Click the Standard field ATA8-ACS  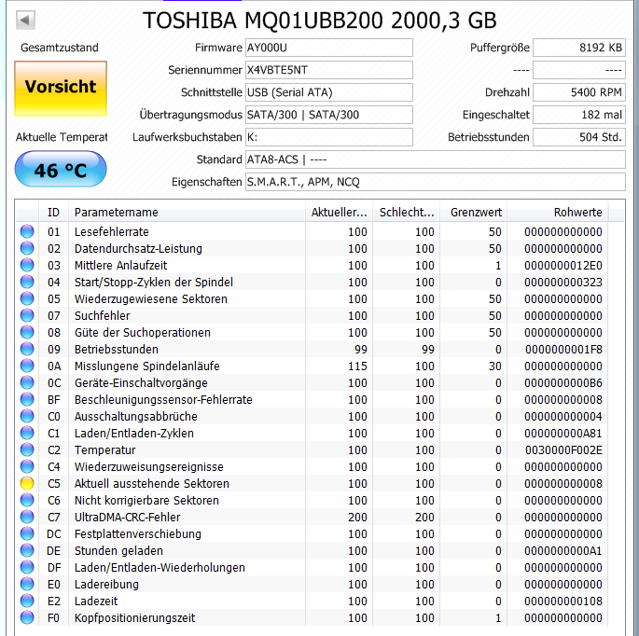[x=436, y=159]
